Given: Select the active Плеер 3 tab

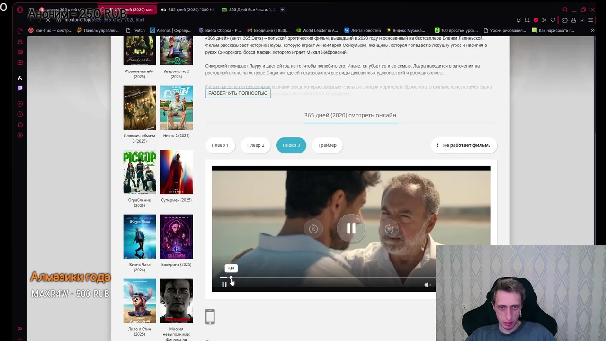Looking at the screenshot, I should (291, 145).
